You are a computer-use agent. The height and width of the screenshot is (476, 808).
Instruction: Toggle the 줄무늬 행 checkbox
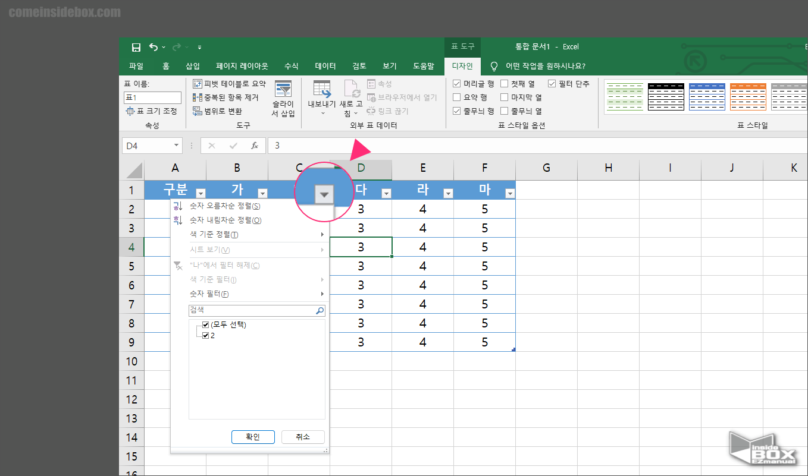(x=457, y=111)
